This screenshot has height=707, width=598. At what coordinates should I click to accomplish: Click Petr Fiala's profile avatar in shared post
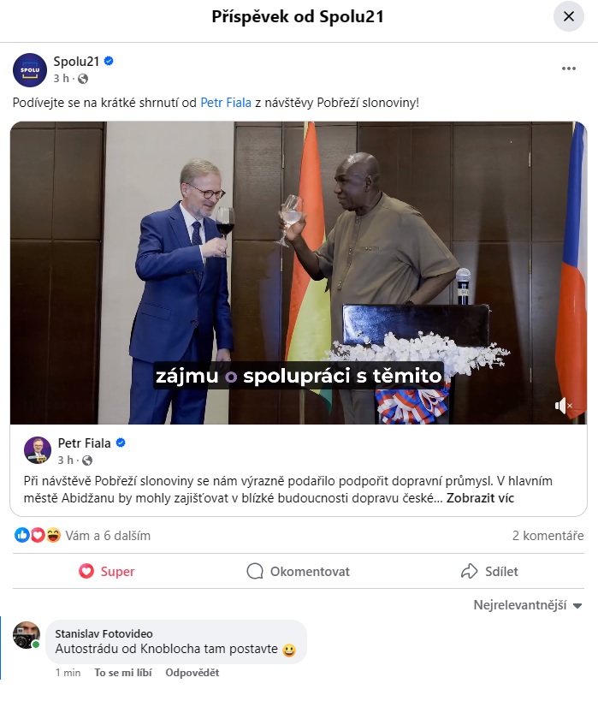coord(38,450)
